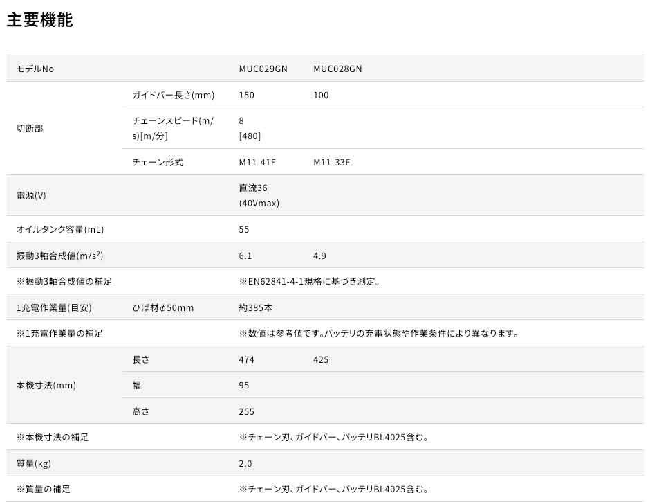This screenshot has width=650, height=502.
Task: Click the ※質量の補足 note label
Action: [x=43, y=489]
